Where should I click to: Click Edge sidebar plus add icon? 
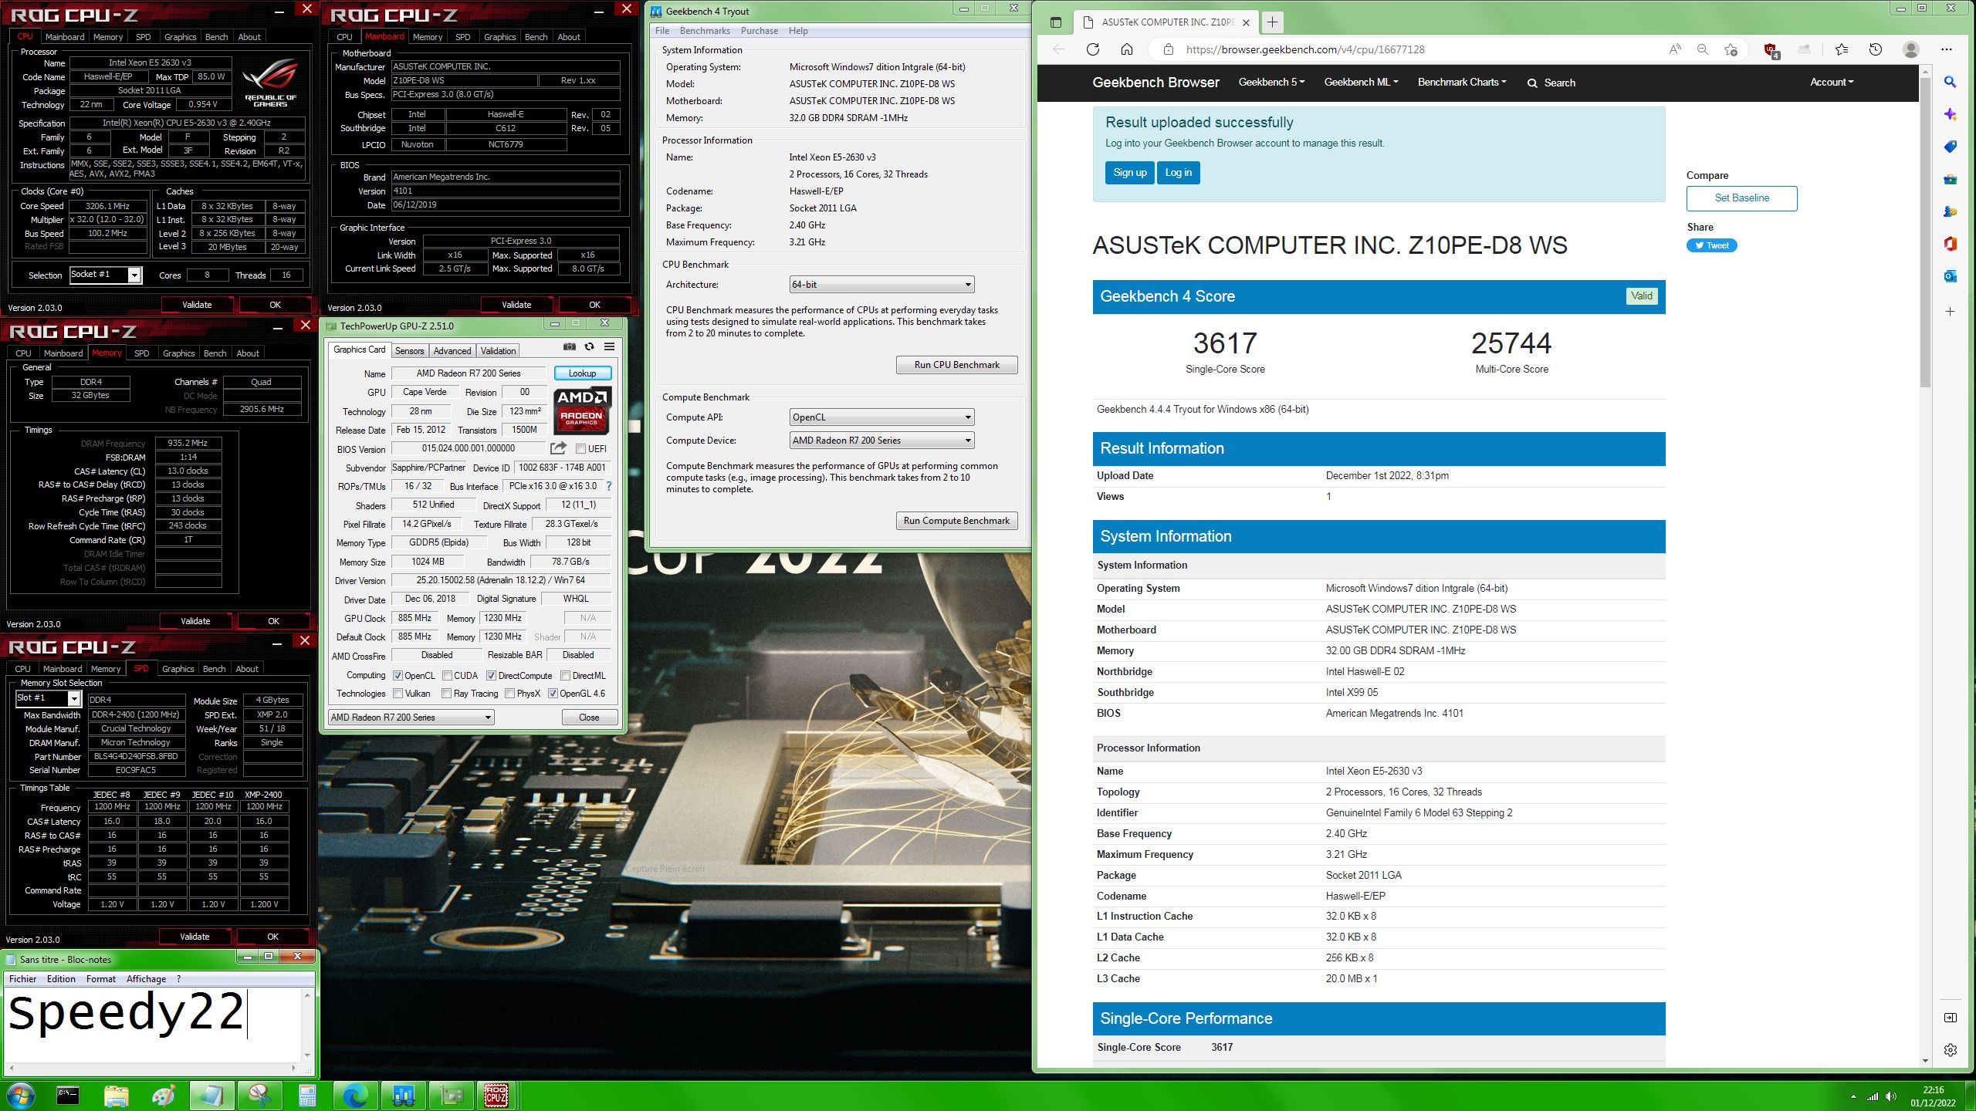click(x=1950, y=312)
